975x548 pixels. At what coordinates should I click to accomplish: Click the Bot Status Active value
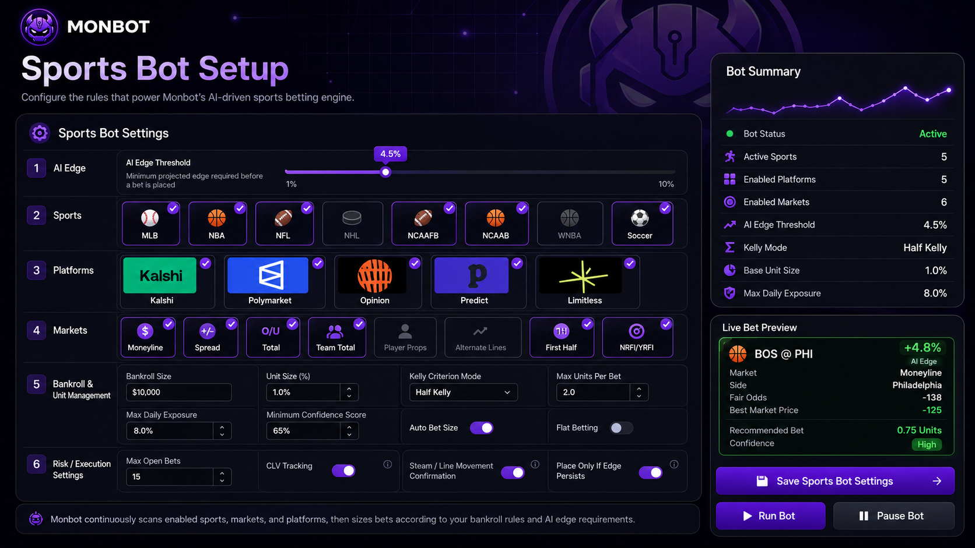point(932,134)
